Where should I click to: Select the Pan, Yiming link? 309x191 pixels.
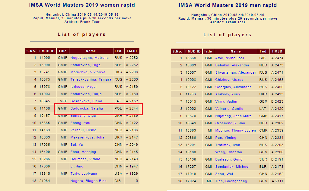(x=226, y=138)
